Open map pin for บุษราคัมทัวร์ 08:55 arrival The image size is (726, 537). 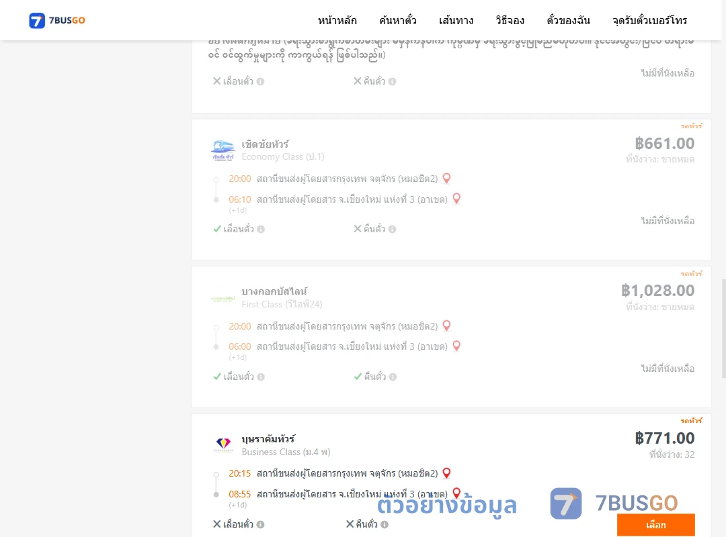(x=456, y=493)
